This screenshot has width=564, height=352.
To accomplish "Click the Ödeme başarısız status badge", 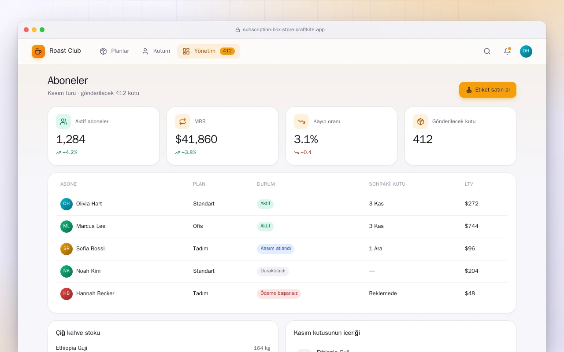I will (279, 293).
